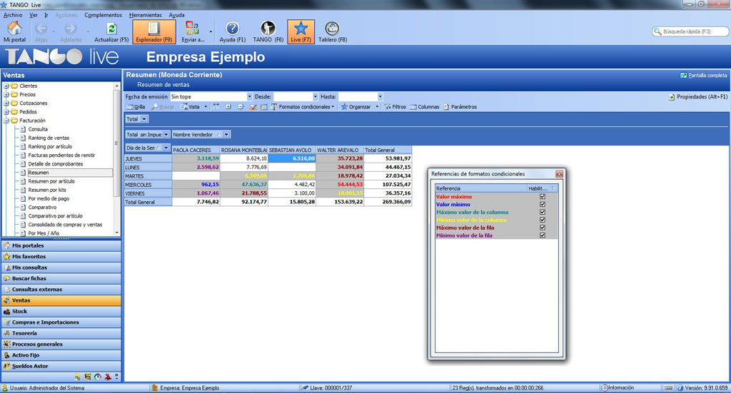
Task: Select the 6.516,00 highlighted cell
Action: point(292,158)
